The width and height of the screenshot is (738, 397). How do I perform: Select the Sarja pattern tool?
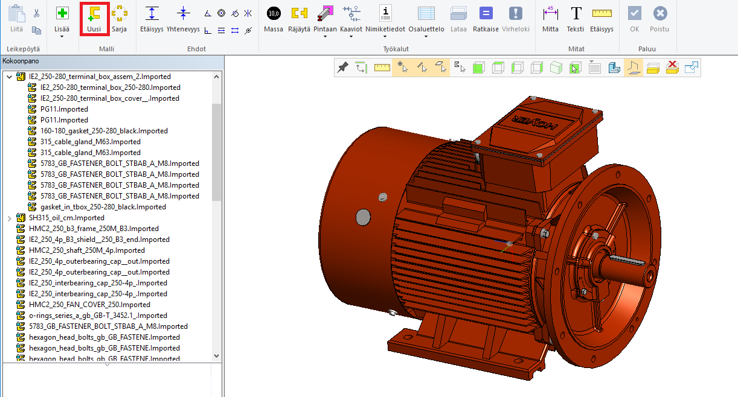119,14
